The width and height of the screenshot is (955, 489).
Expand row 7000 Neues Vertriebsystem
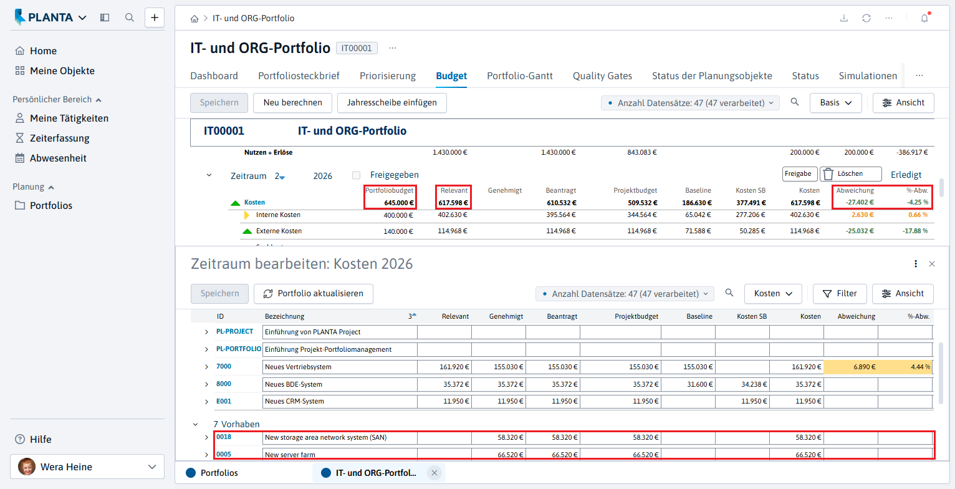pos(207,367)
